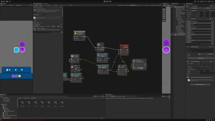Click the Saved variables tab in Blackboard
This screenshot has width=215, height=121.
(60, 26)
